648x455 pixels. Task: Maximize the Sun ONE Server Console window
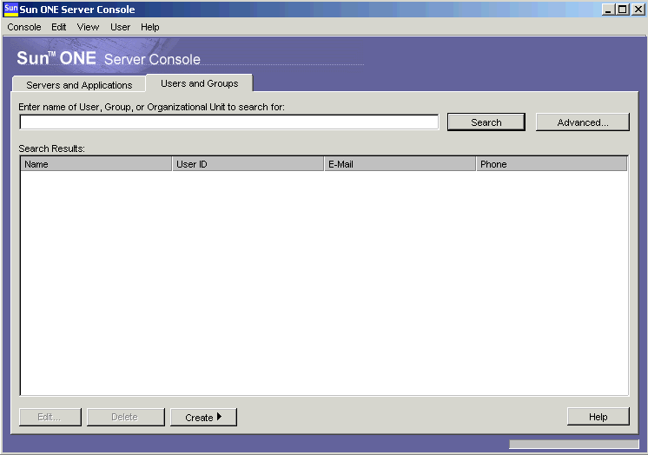point(623,9)
